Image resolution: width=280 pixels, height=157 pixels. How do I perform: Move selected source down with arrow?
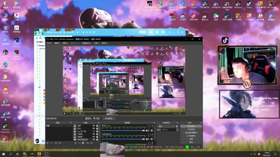click(91, 143)
